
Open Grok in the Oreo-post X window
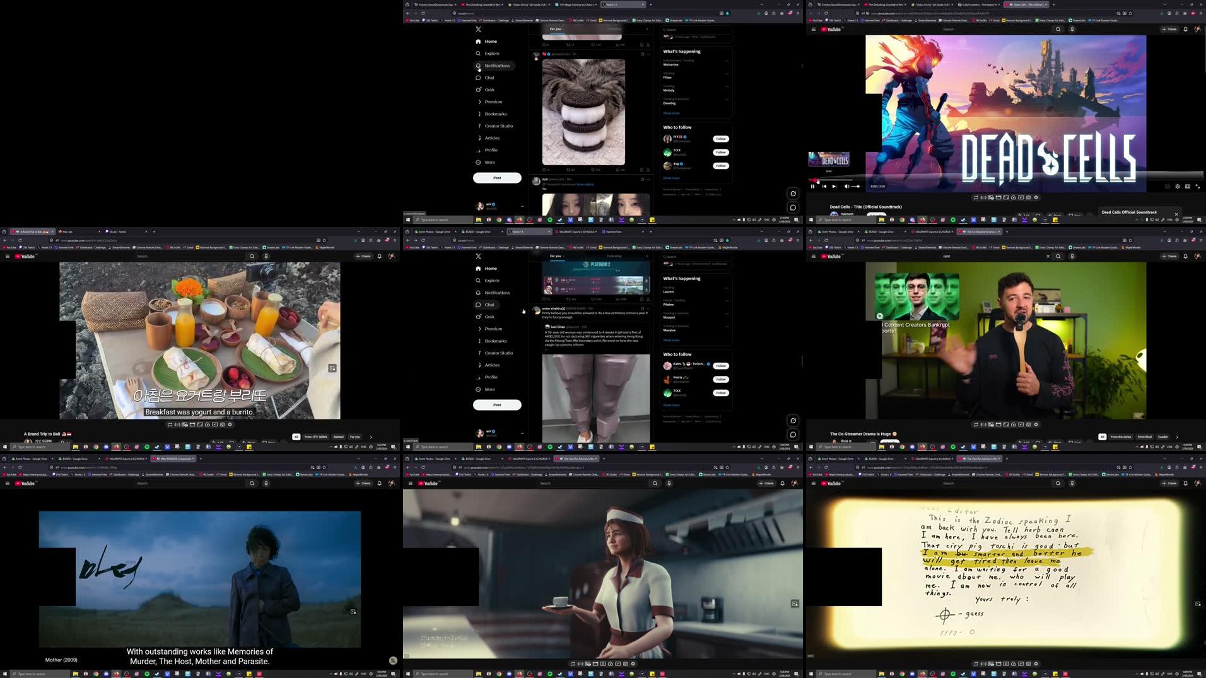484,90
